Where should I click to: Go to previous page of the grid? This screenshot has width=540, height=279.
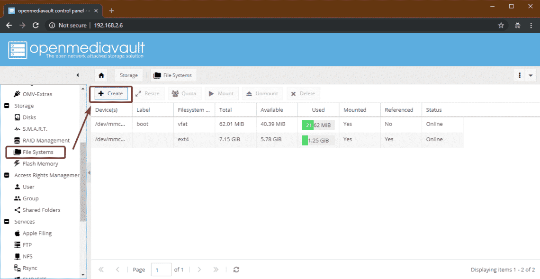coord(117,270)
